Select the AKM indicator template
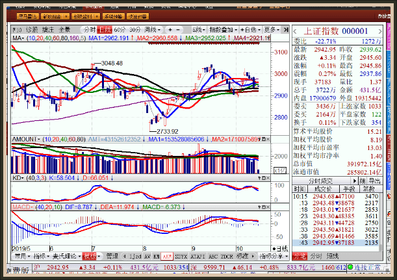 pyautogui.click(x=167, y=257)
